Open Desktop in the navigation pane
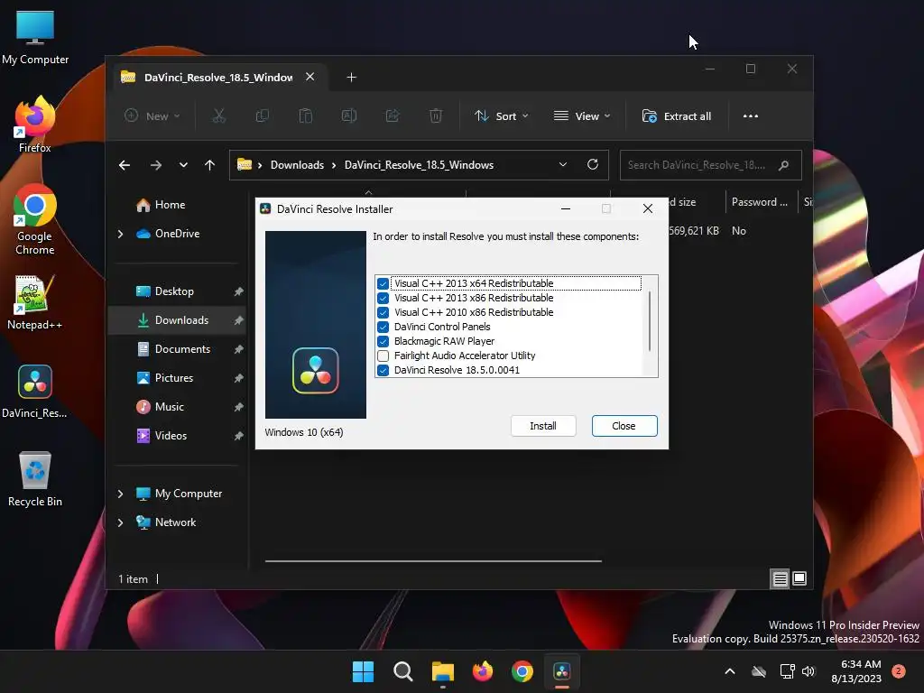This screenshot has height=693, width=924. tap(174, 291)
